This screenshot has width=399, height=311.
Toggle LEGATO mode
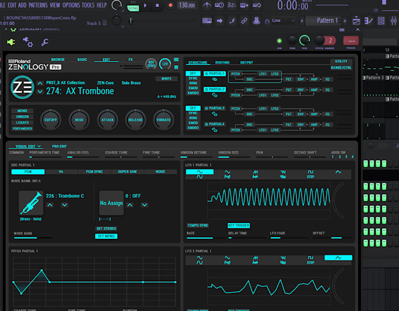pyautogui.click(x=22, y=123)
